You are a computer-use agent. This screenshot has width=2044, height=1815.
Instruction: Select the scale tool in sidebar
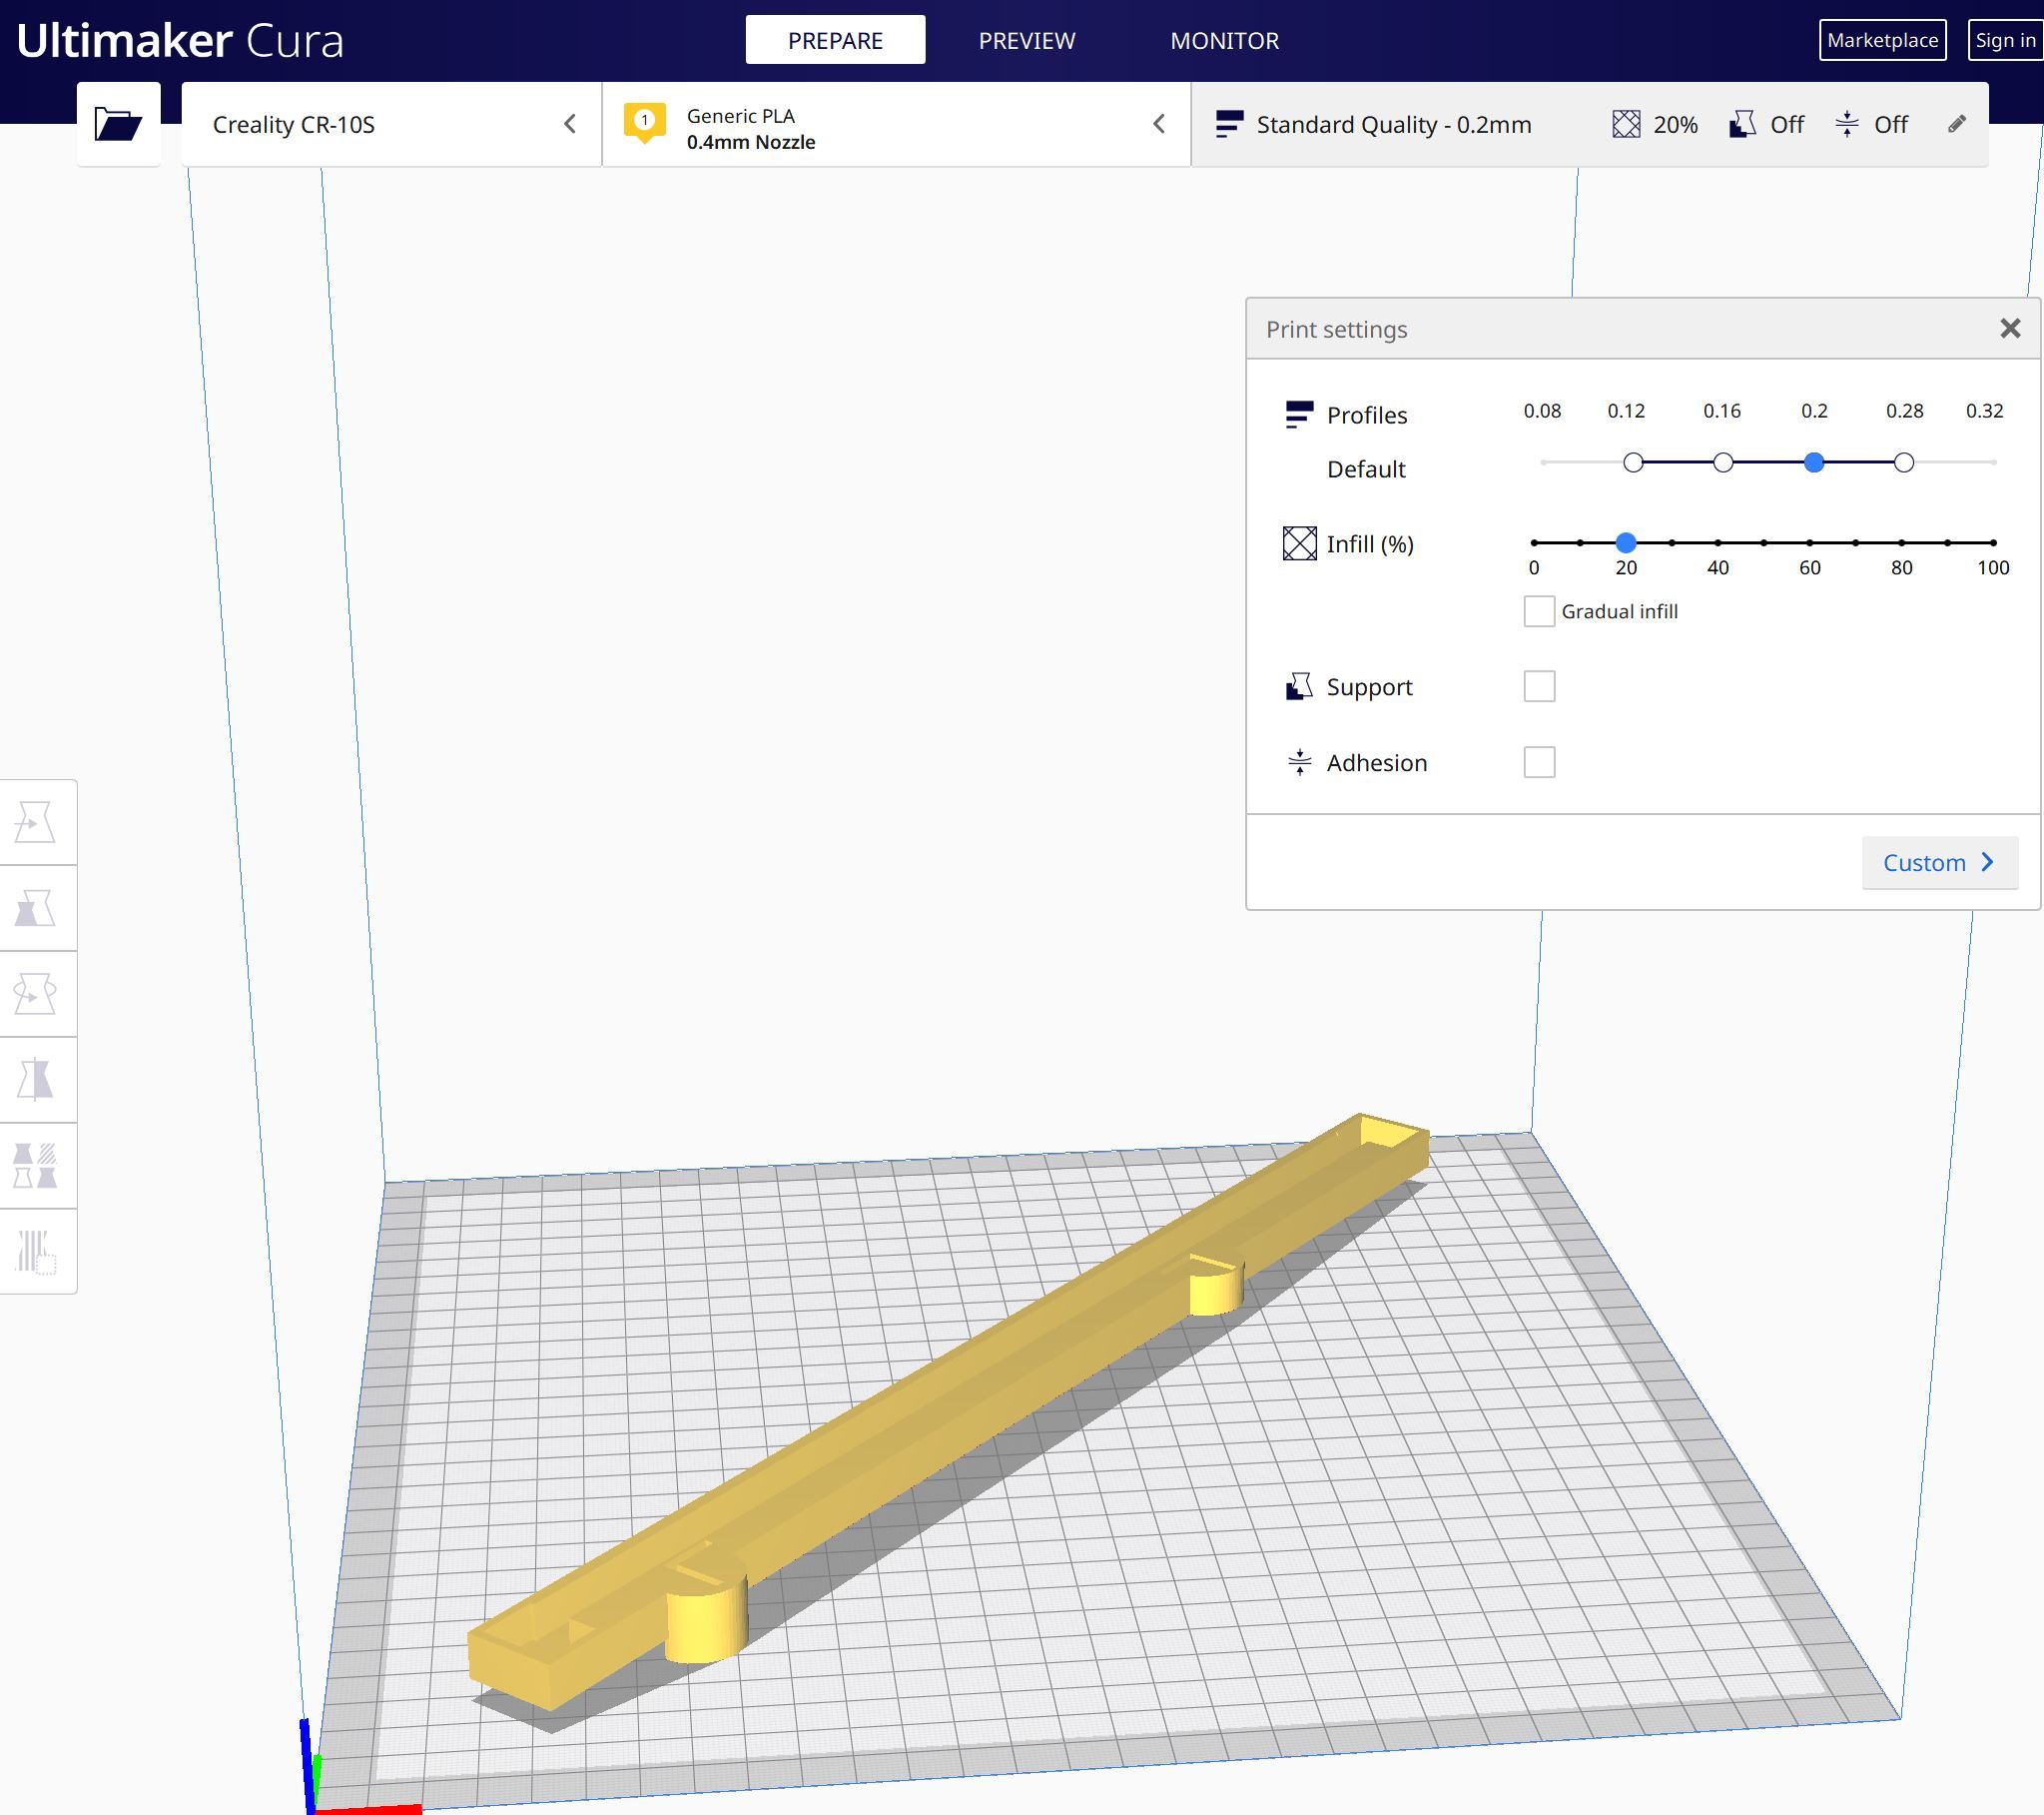click(39, 907)
